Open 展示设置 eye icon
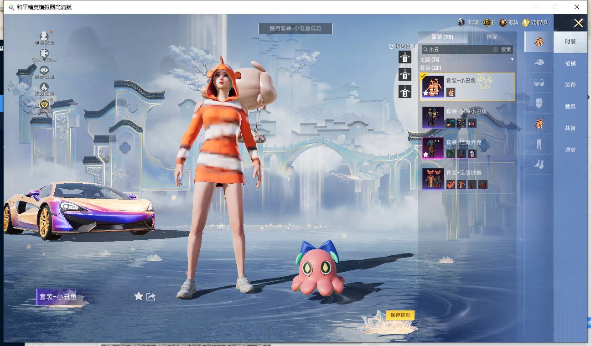This screenshot has width=591, height=346. click(44, 70)
